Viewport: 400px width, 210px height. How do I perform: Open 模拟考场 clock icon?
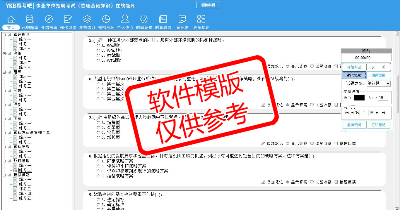(106, 20)
